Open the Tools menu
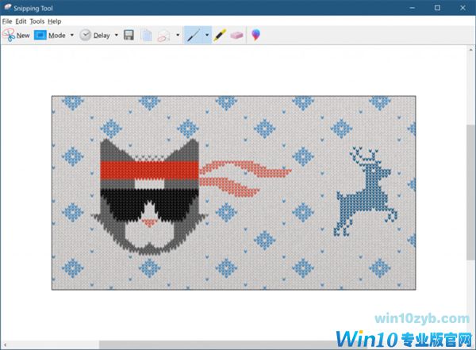The width and height of the screenshot is (476, 350). 37,21
